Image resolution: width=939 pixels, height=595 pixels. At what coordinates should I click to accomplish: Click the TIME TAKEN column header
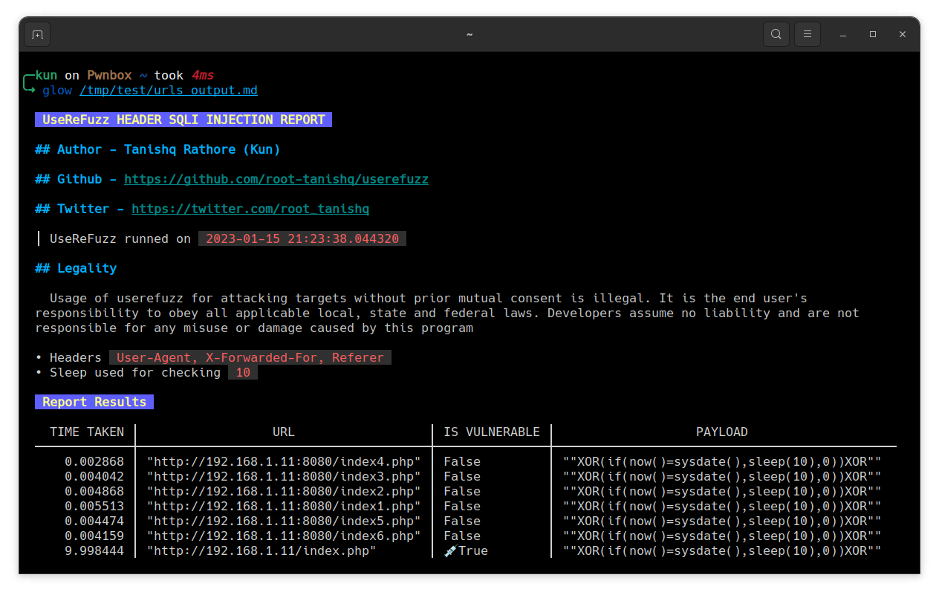point(87,432)
